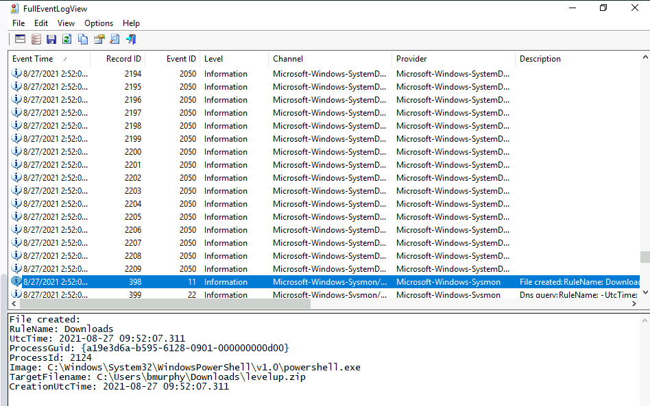This screenshot has height=406, width=650.
Task: Exit the program via the door icon
Action: (x=132, y=39)
